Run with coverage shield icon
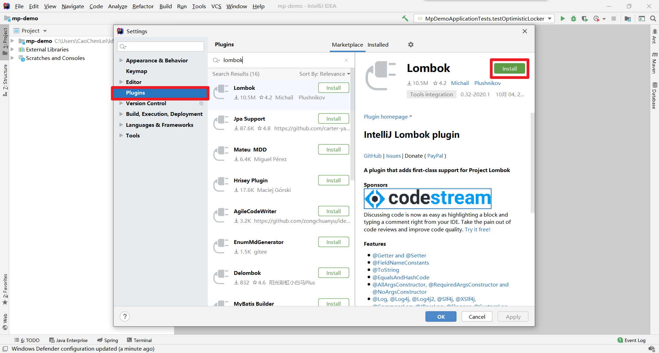 (x=585, y=19)
